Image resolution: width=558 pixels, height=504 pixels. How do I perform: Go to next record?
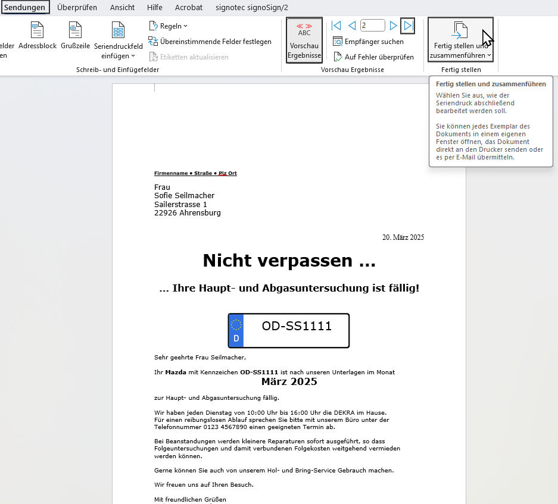pos(393,26)
